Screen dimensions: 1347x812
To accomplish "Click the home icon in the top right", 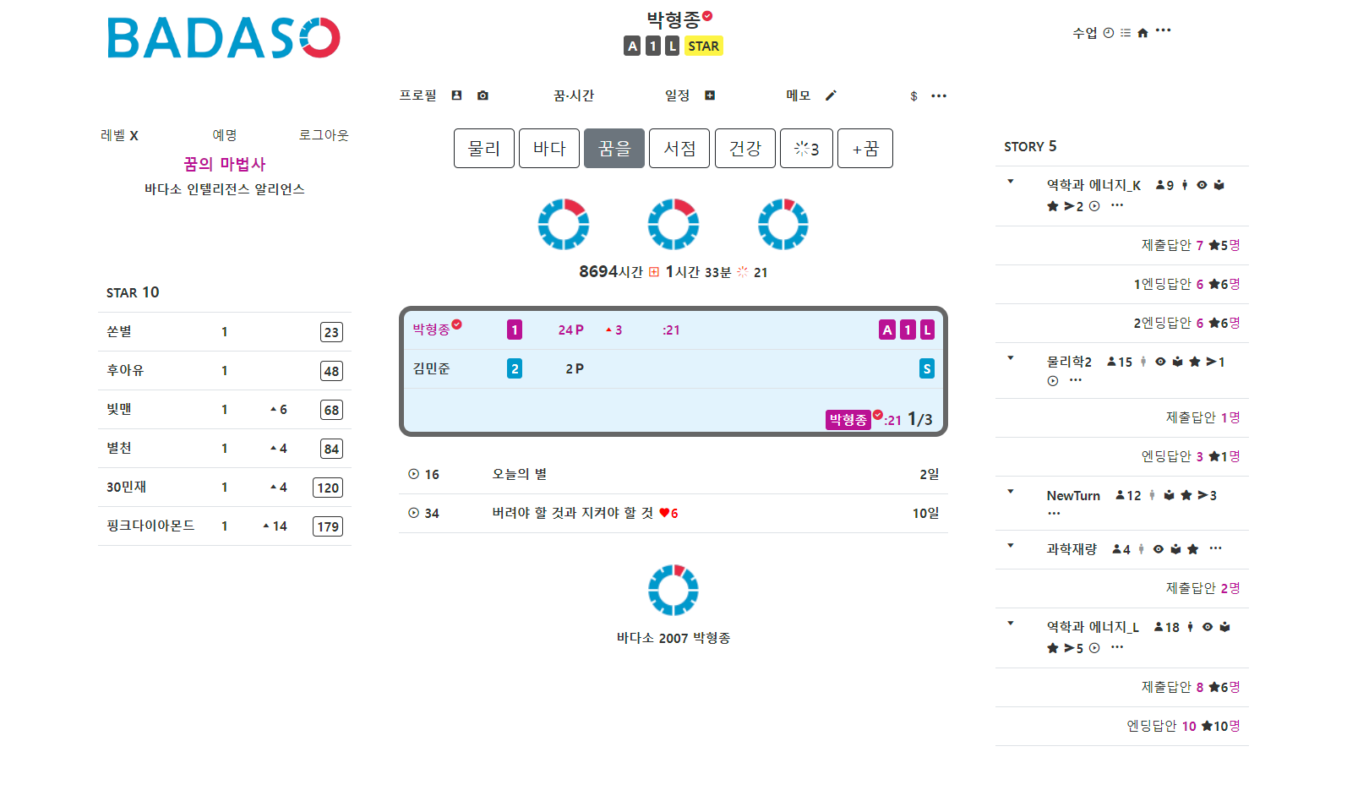I will coord(1142,33).
